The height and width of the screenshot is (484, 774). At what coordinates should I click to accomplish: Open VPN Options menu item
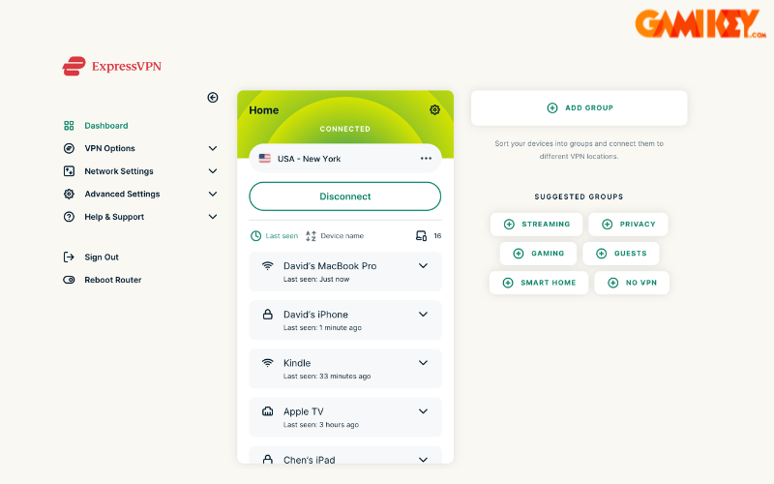point(109,148)
